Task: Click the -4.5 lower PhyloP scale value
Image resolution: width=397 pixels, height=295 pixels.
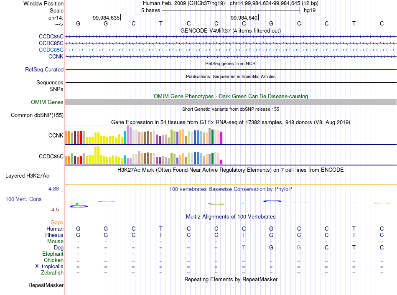Action: pos(54,210)
